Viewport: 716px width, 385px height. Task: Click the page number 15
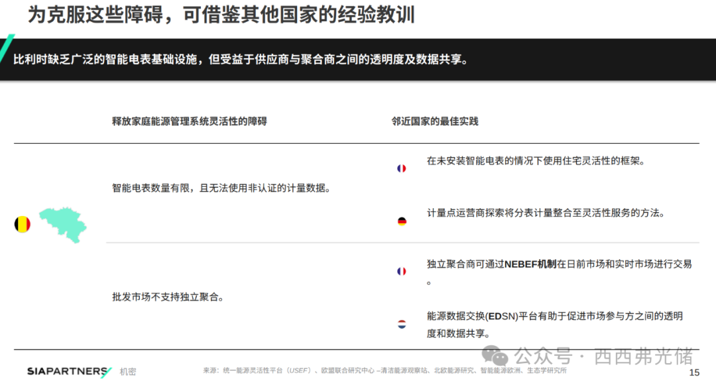(694, 373)
